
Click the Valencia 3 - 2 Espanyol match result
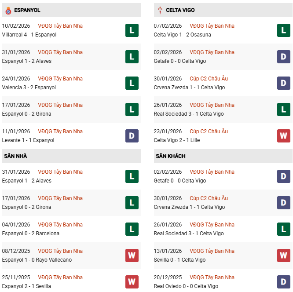[x=29, y=88]
